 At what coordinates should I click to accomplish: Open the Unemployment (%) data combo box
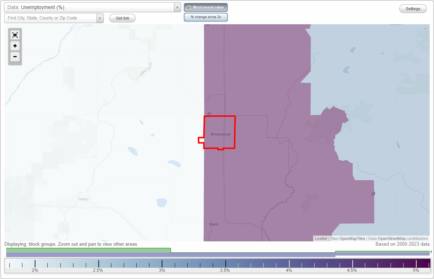point(90,7)
